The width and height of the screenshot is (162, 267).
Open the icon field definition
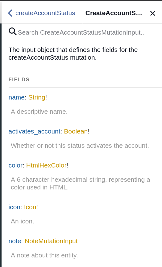pos(15,207)
